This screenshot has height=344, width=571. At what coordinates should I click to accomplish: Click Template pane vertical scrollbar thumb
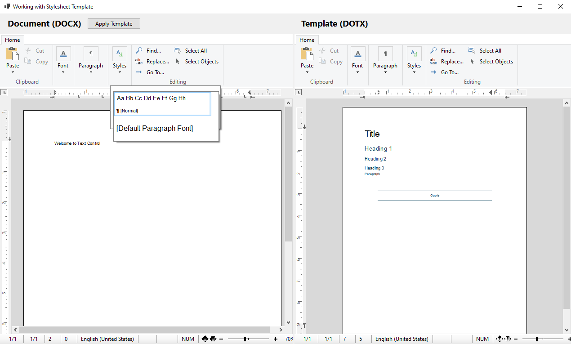coord(567,208)
